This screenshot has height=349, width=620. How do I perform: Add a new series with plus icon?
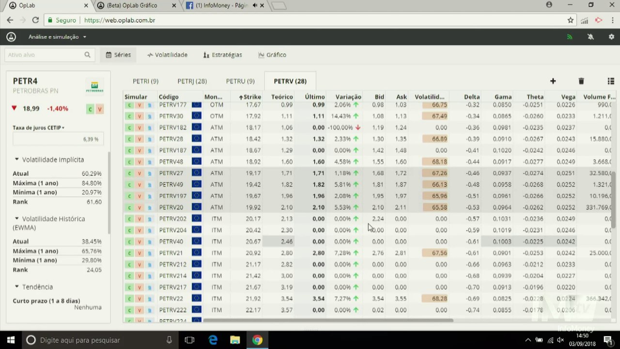pyautogui.click(x=553, y=81)
